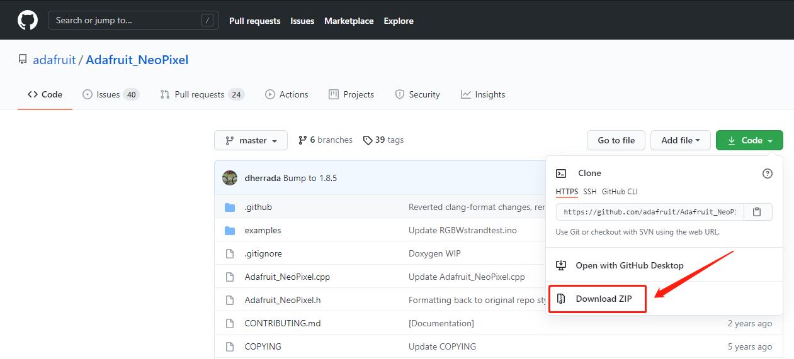Expand the master branch dropdown

click(x=251, y=140)
